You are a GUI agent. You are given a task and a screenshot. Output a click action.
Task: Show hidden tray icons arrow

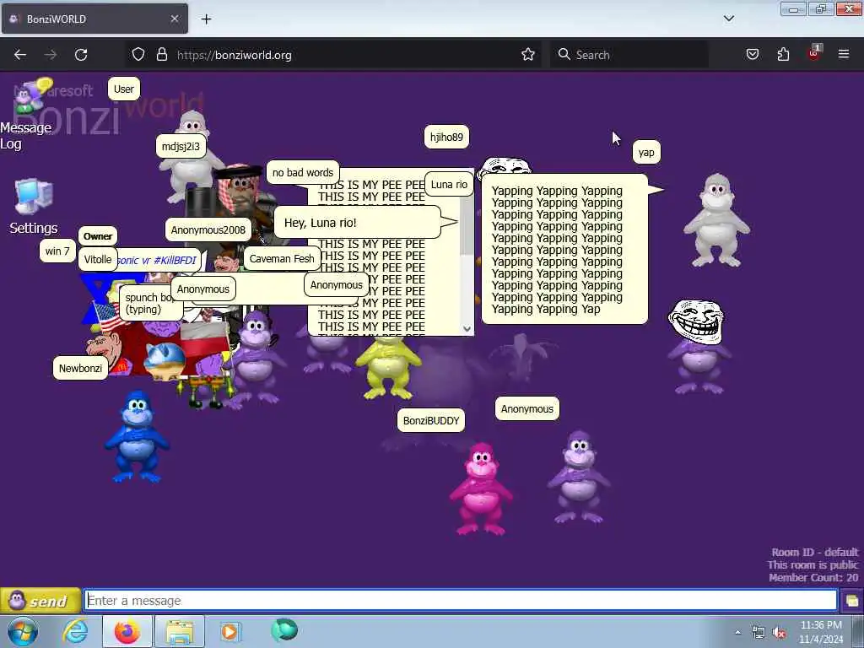click(737, 632)
